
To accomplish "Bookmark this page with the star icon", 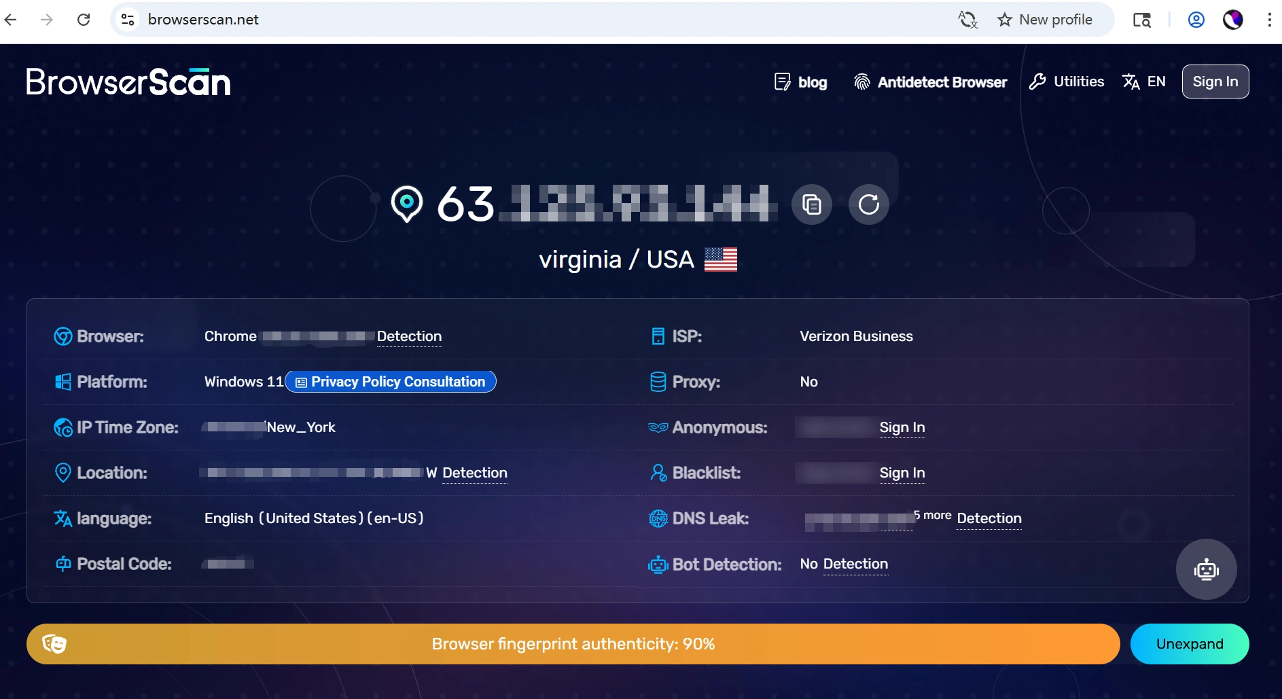I will coord(1005,20).
